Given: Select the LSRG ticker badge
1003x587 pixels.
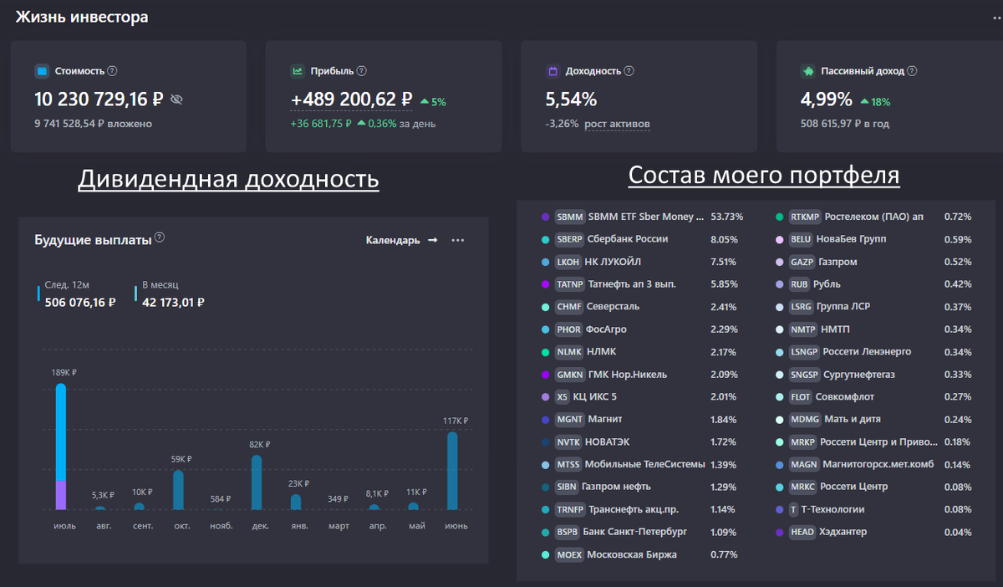Looking at the screenshot, I should point(802,307).
